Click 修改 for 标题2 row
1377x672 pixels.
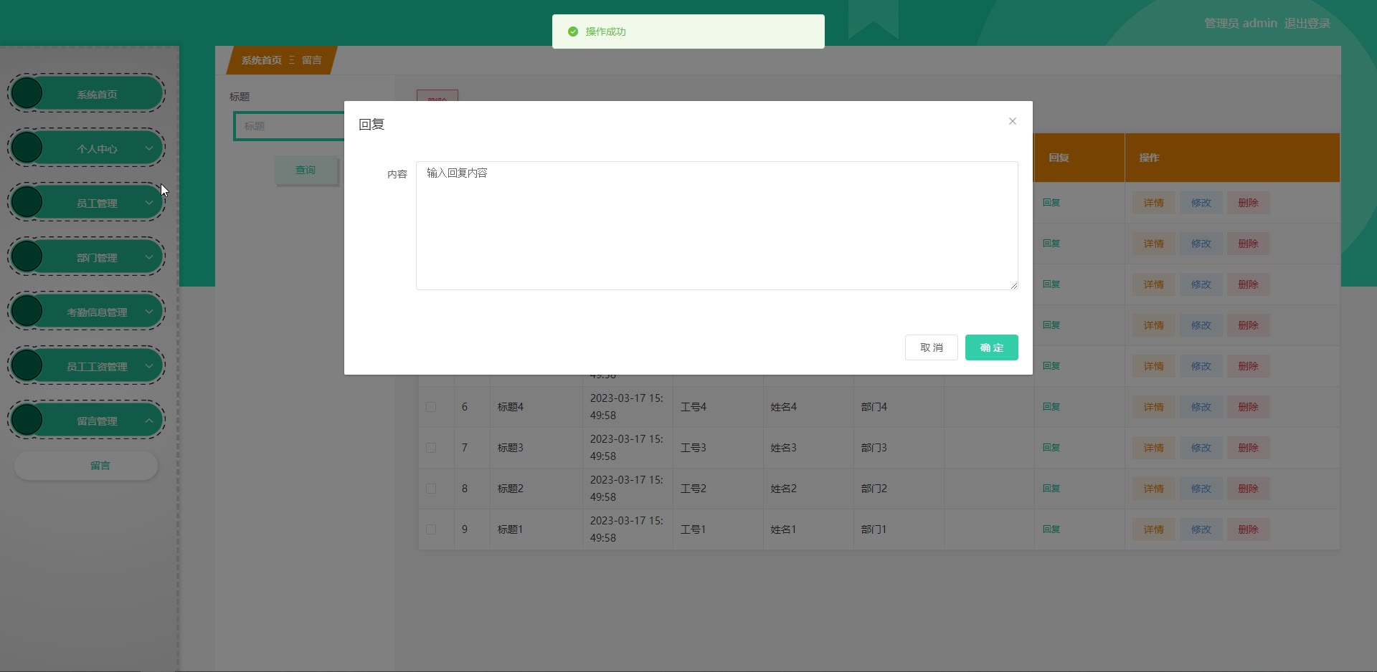tap(1201, 489)
